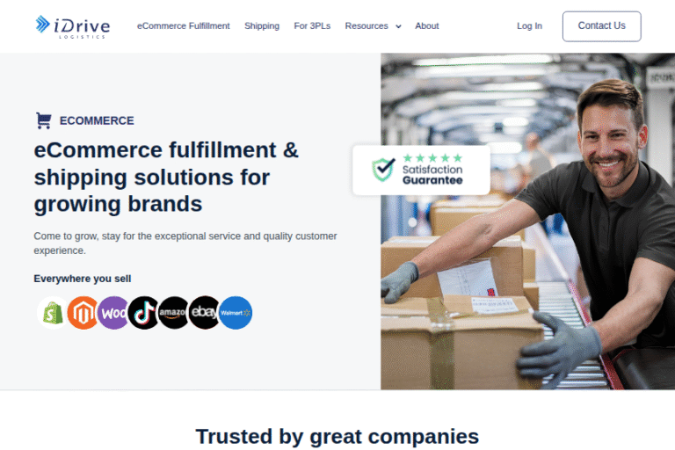Select the Amazon marketplace icon
Image resolution: width=675 pixels, height=450 pixels.
click(174, 313)
